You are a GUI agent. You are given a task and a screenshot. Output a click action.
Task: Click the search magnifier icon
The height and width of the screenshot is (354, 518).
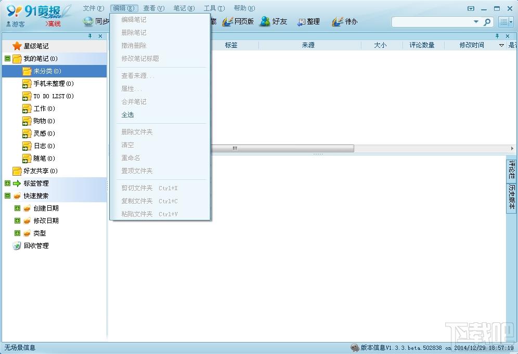tap(487, 22)
